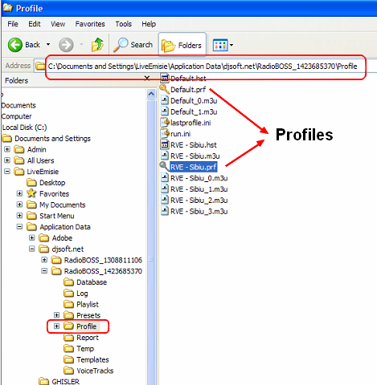
Task: Close the Folders pane with X
Action: [147, 78]
